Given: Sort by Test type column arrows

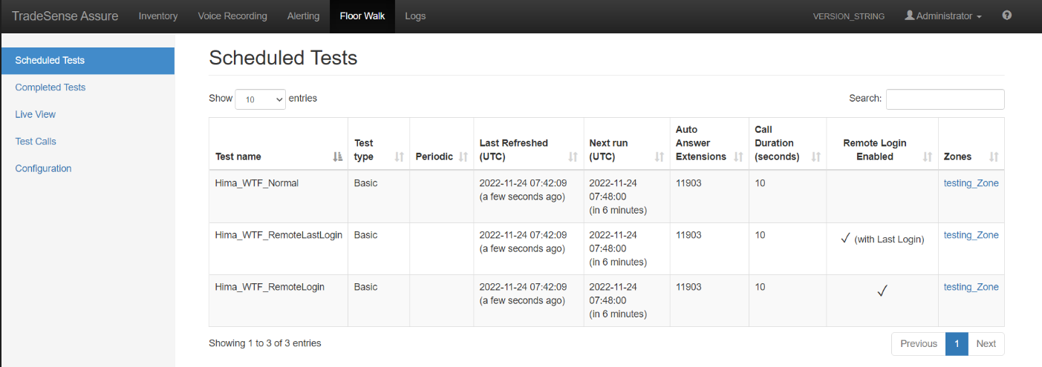Looking at the screenshot, I should coord(399,156).
